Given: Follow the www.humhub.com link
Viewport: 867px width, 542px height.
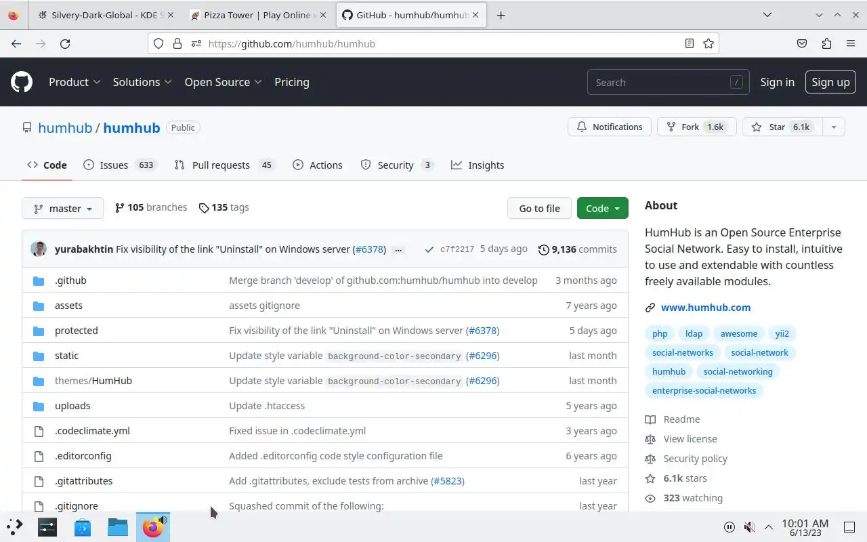Looking at the screenshot, I should coord(705,308).
